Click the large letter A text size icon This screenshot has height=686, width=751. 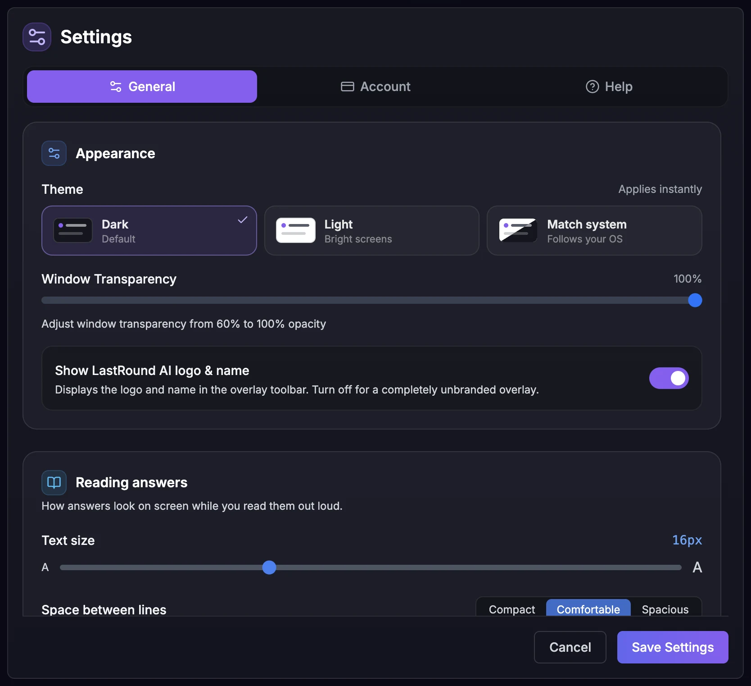[x=697, y=567]
